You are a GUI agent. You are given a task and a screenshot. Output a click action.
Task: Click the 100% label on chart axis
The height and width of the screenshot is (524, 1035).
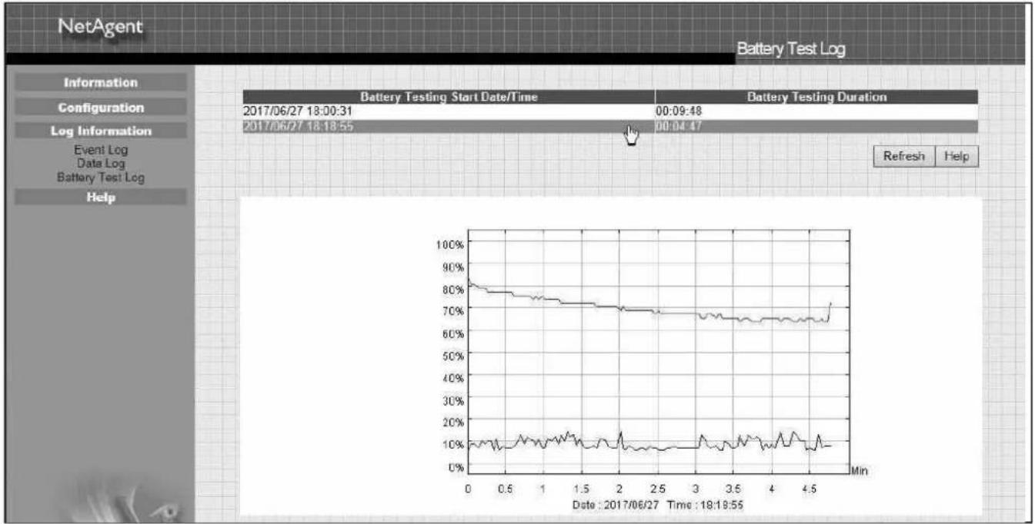pyautogui.click(x=449, y=244)
